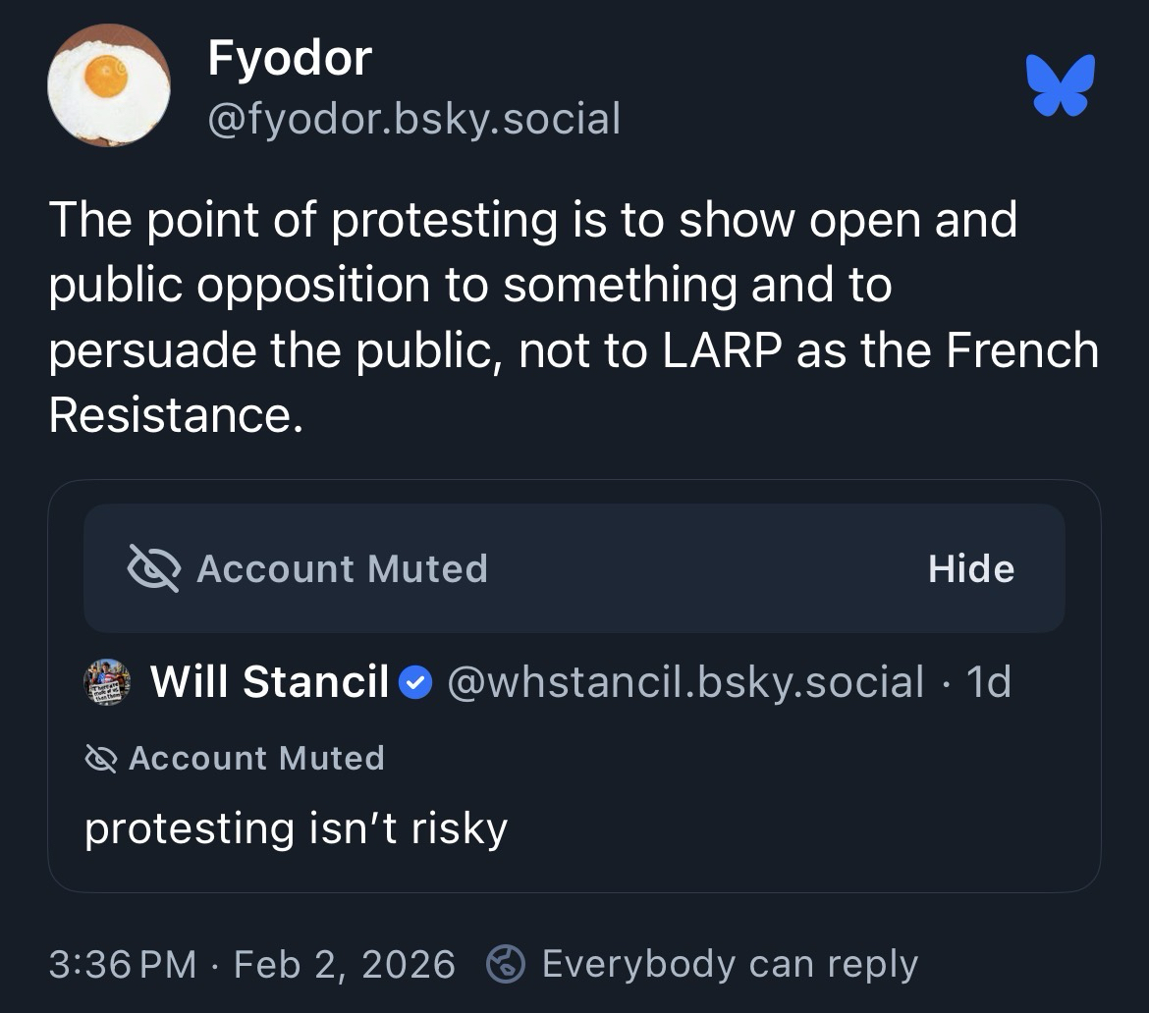Click the Everybody can reply label
Viewport: 1149px width, 1013px height.
730,964
